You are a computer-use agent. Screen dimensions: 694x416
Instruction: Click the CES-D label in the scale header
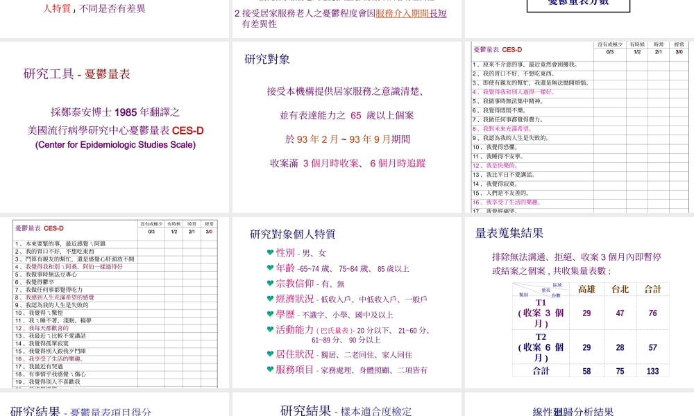click(512, 49)
